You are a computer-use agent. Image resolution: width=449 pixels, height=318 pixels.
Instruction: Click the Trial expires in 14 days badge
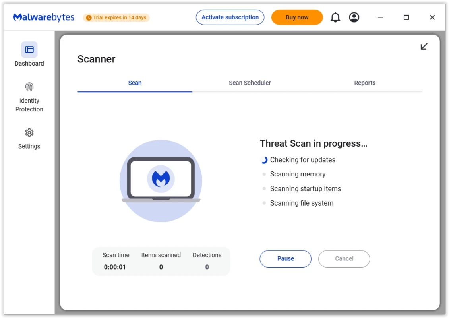coord(116,17)
